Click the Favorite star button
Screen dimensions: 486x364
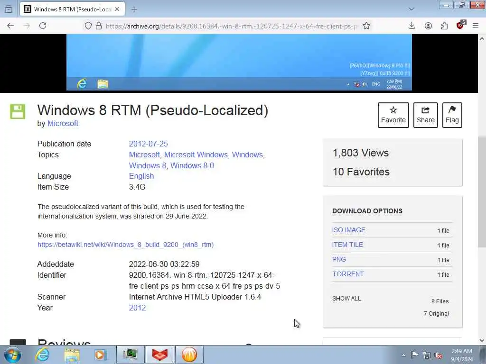tap(393, 115)
